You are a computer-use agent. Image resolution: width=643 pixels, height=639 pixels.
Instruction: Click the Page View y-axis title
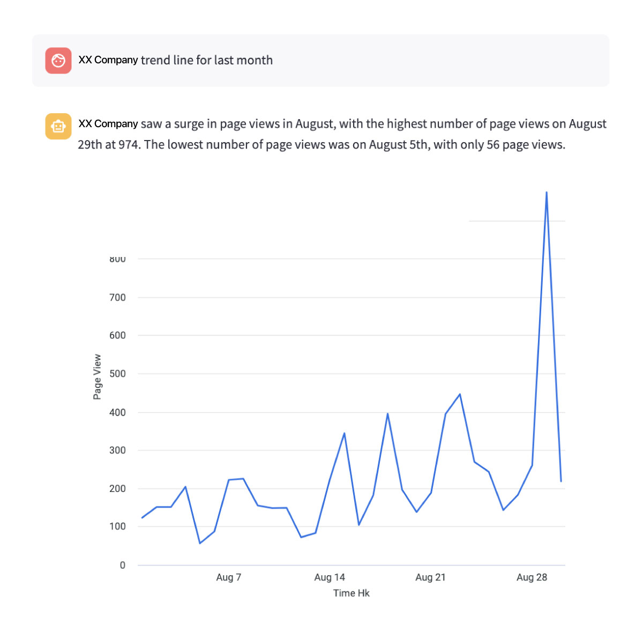click(97, 377)
